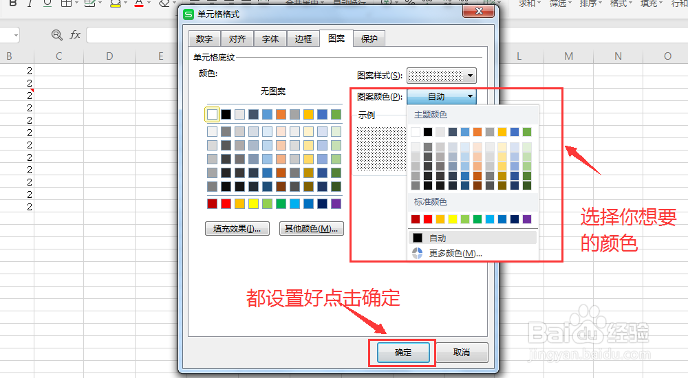Image resolution: width=688 pixels, height=378 pixels.
Task: Choose yellow swatch under 标准颜色
Action: coord(453,219)
